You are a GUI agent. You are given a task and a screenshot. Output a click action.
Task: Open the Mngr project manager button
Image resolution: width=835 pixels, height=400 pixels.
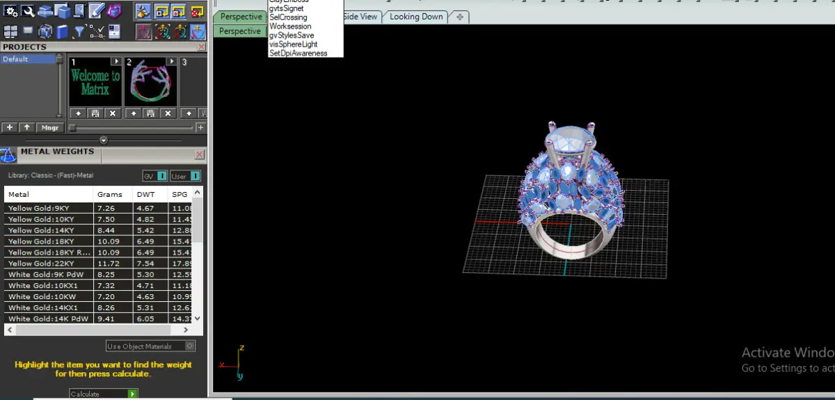(x=49, y=128)
